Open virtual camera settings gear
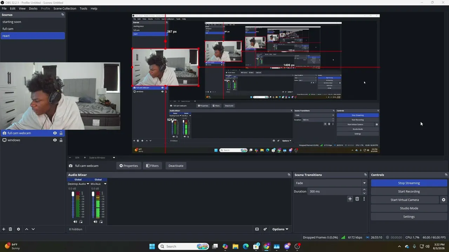Image resolution: width=449 pixels, height=252 pixels. (x=443, y=200)
